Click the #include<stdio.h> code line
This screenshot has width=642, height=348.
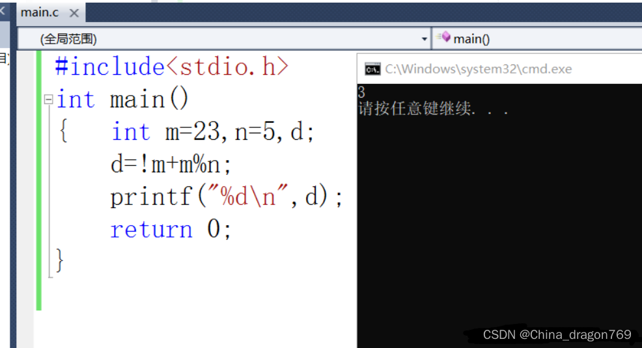[171, 66]
